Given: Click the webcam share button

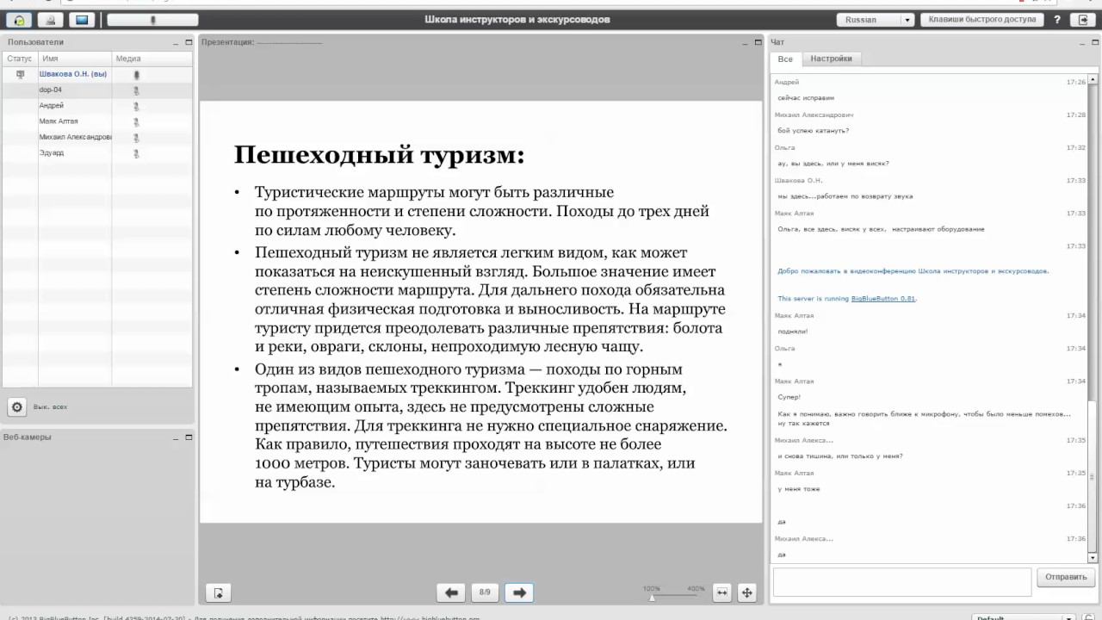Looking at the screenshot, I should (51, 20).
